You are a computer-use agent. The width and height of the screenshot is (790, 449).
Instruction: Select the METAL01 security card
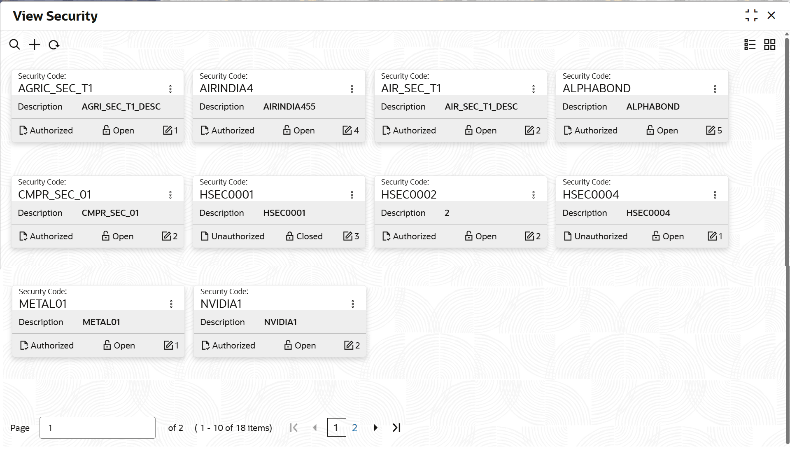pyautogui.click(x=98, y=321)
